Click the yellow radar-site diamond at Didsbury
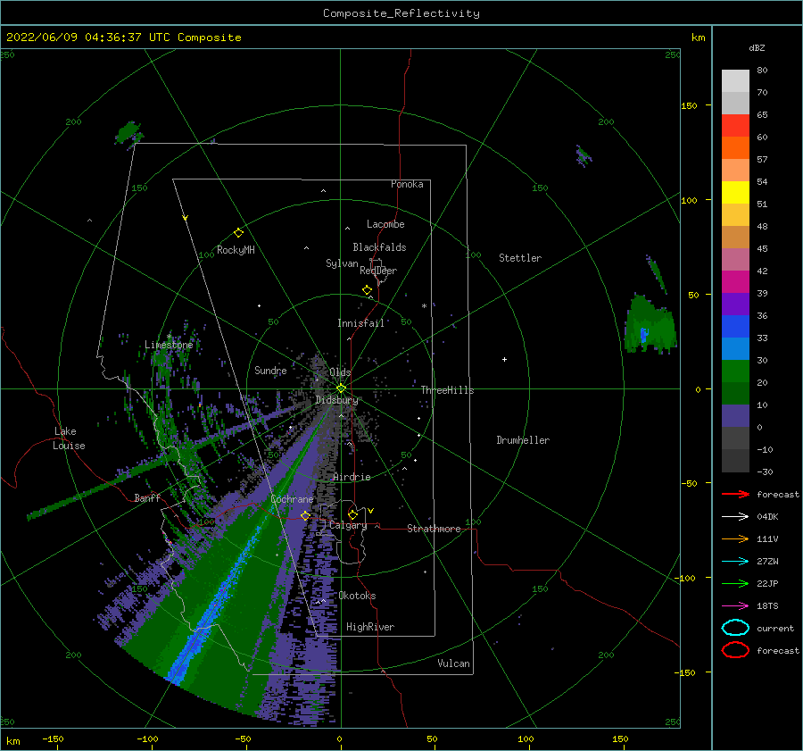 tap(341, 388)
